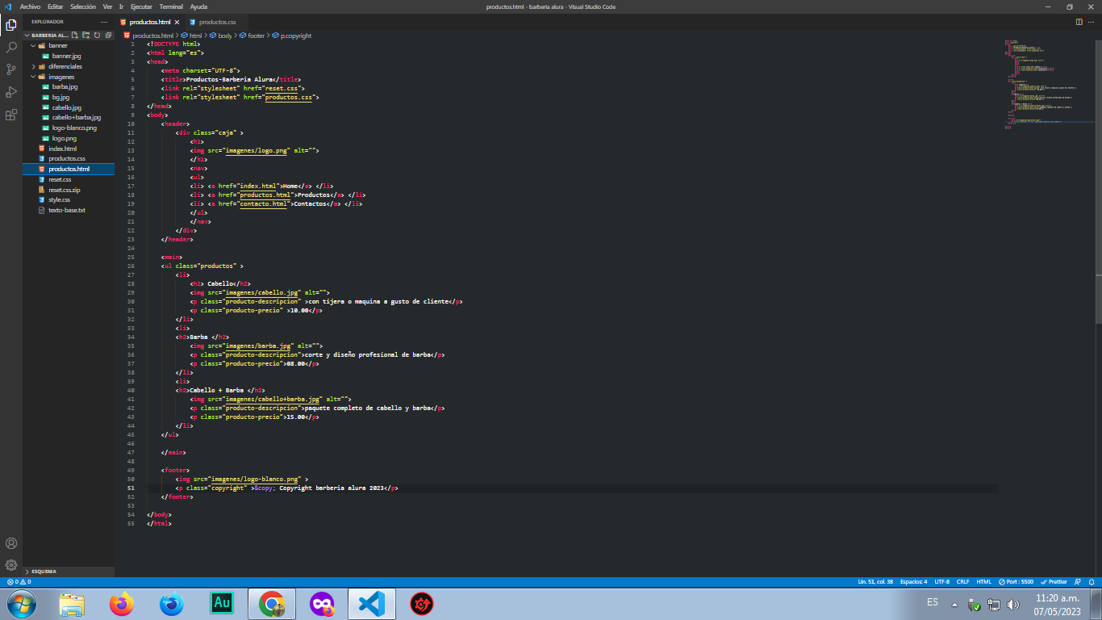Click html in the breadcrumb path
Viewport: 1102px width, 620px height.
[x=195, y=36]
